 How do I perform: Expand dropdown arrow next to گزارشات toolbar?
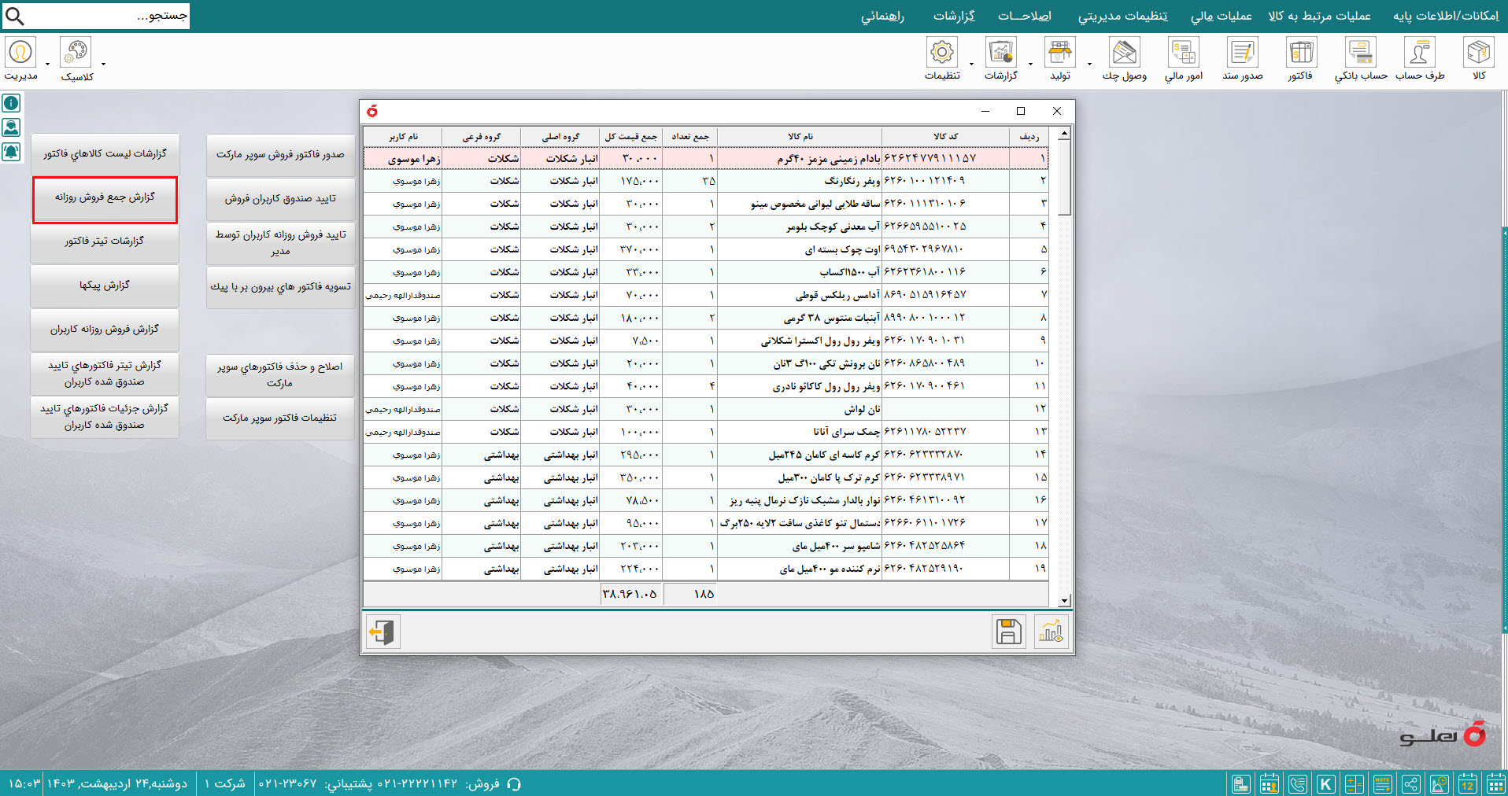tap(1030, 64)
